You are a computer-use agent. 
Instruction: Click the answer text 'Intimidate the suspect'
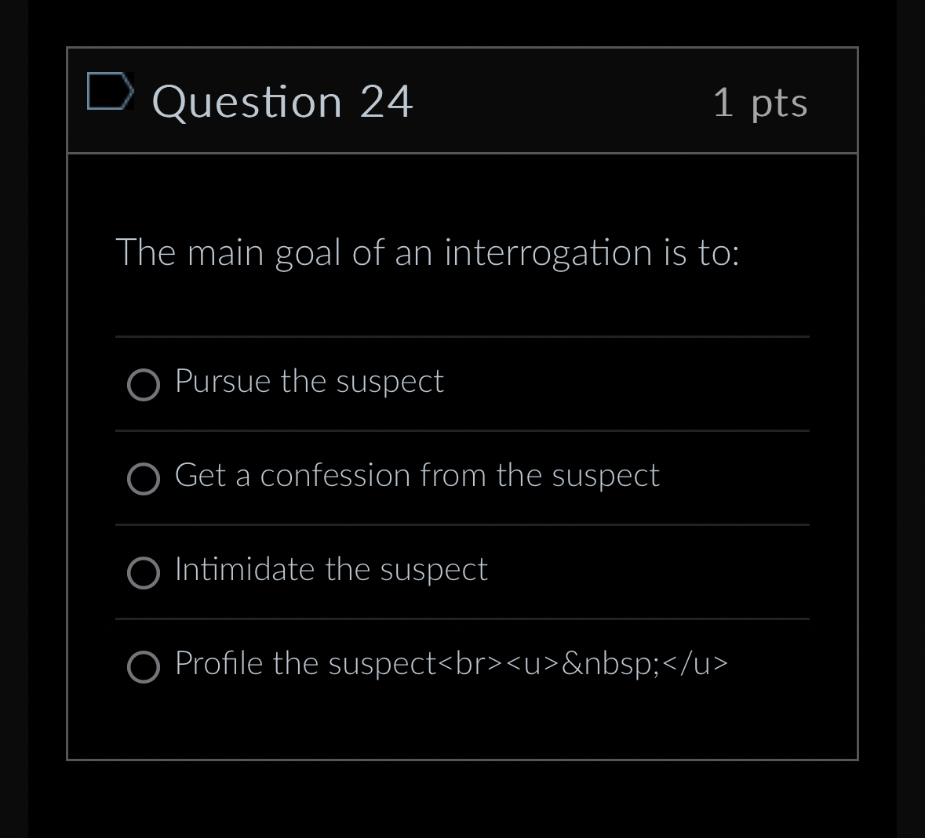tap(330, 570)
